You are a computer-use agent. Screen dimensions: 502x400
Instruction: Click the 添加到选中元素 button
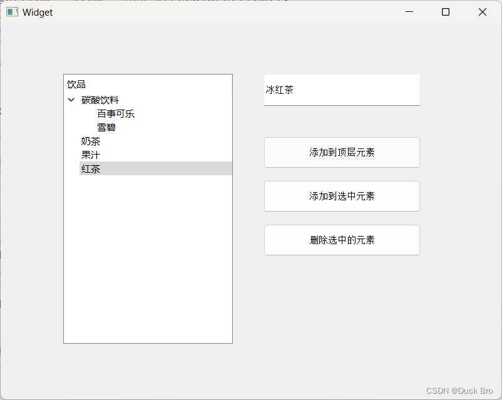[x=342, y=196]
